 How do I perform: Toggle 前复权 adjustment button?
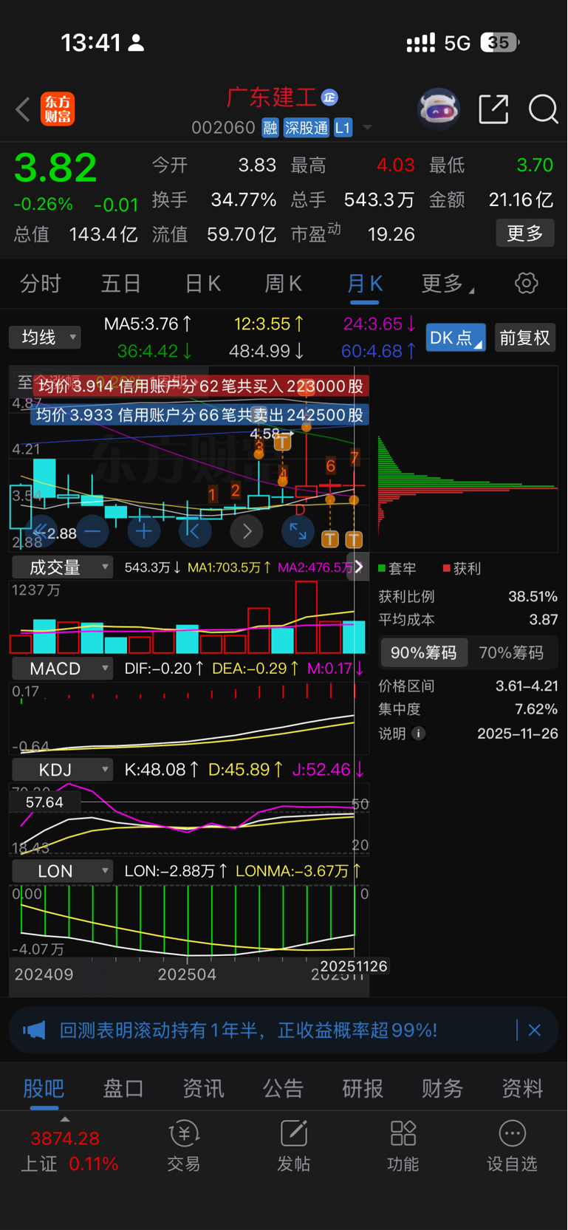tap(525, 338)
